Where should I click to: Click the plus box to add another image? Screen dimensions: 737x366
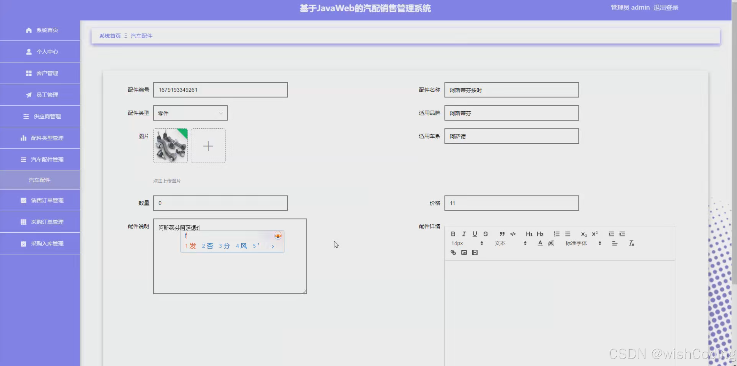tap(208, 146)
